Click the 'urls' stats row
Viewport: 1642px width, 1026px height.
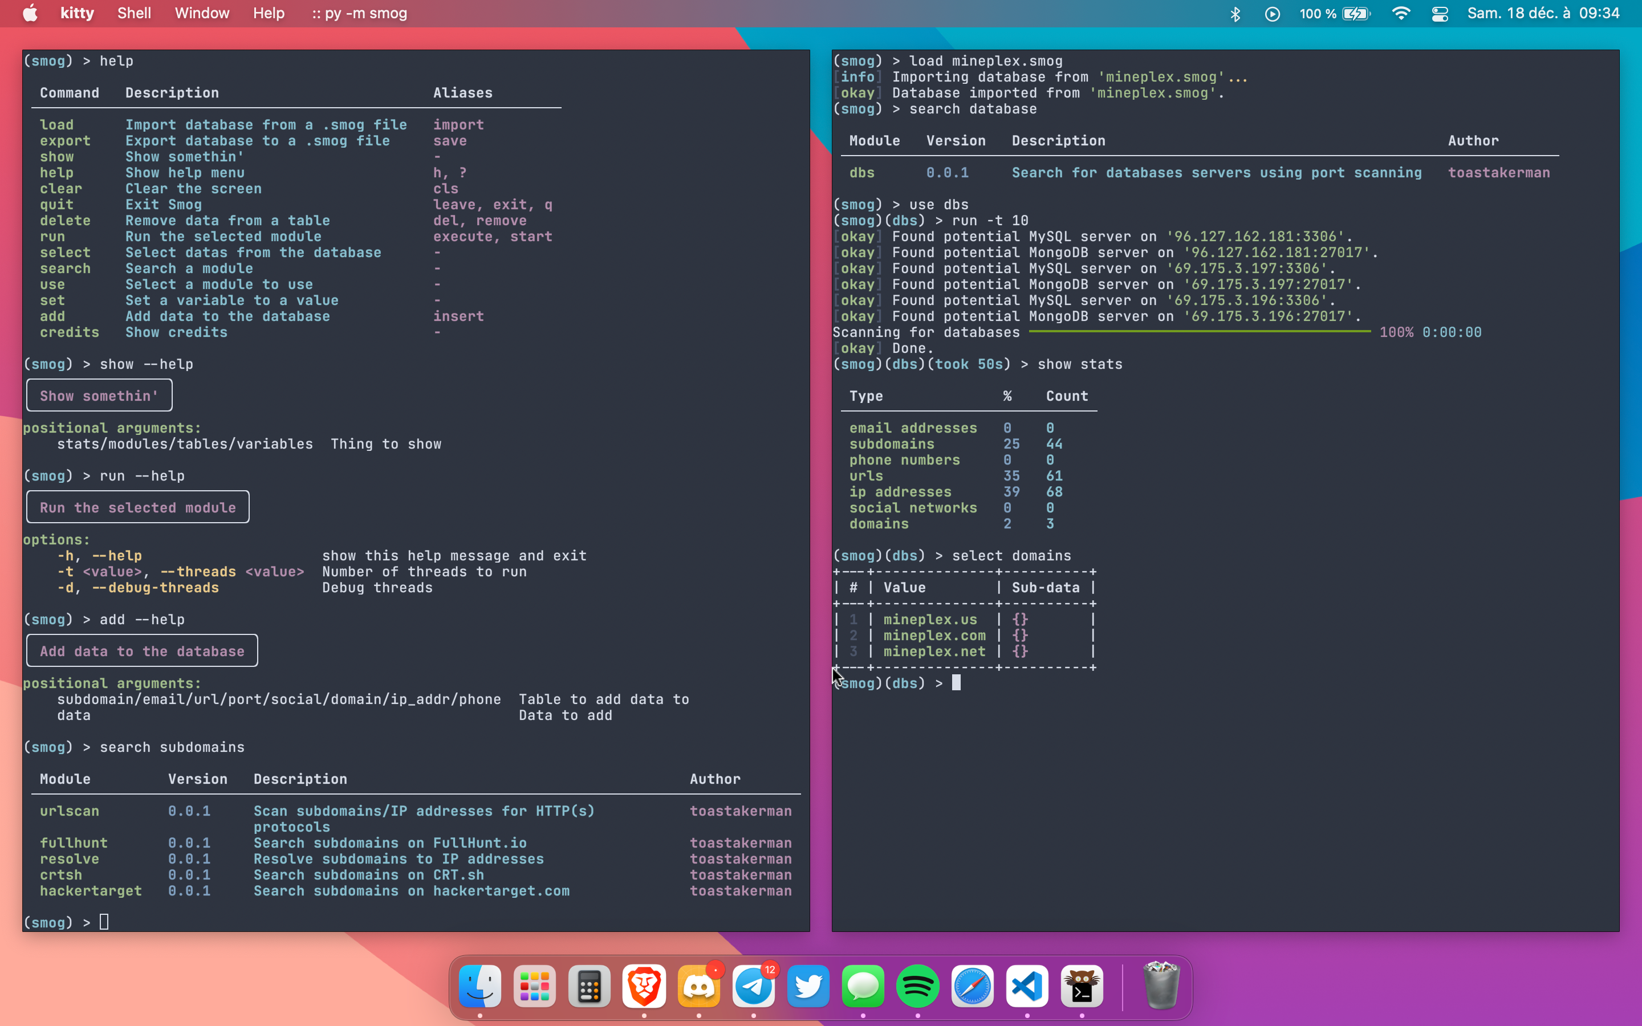pos(957,476)
